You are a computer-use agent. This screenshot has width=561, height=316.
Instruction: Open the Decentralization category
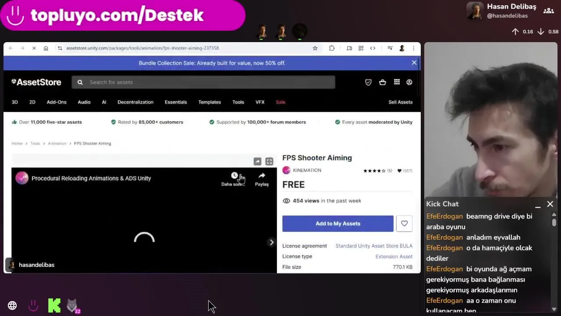[x=135, y=102]
